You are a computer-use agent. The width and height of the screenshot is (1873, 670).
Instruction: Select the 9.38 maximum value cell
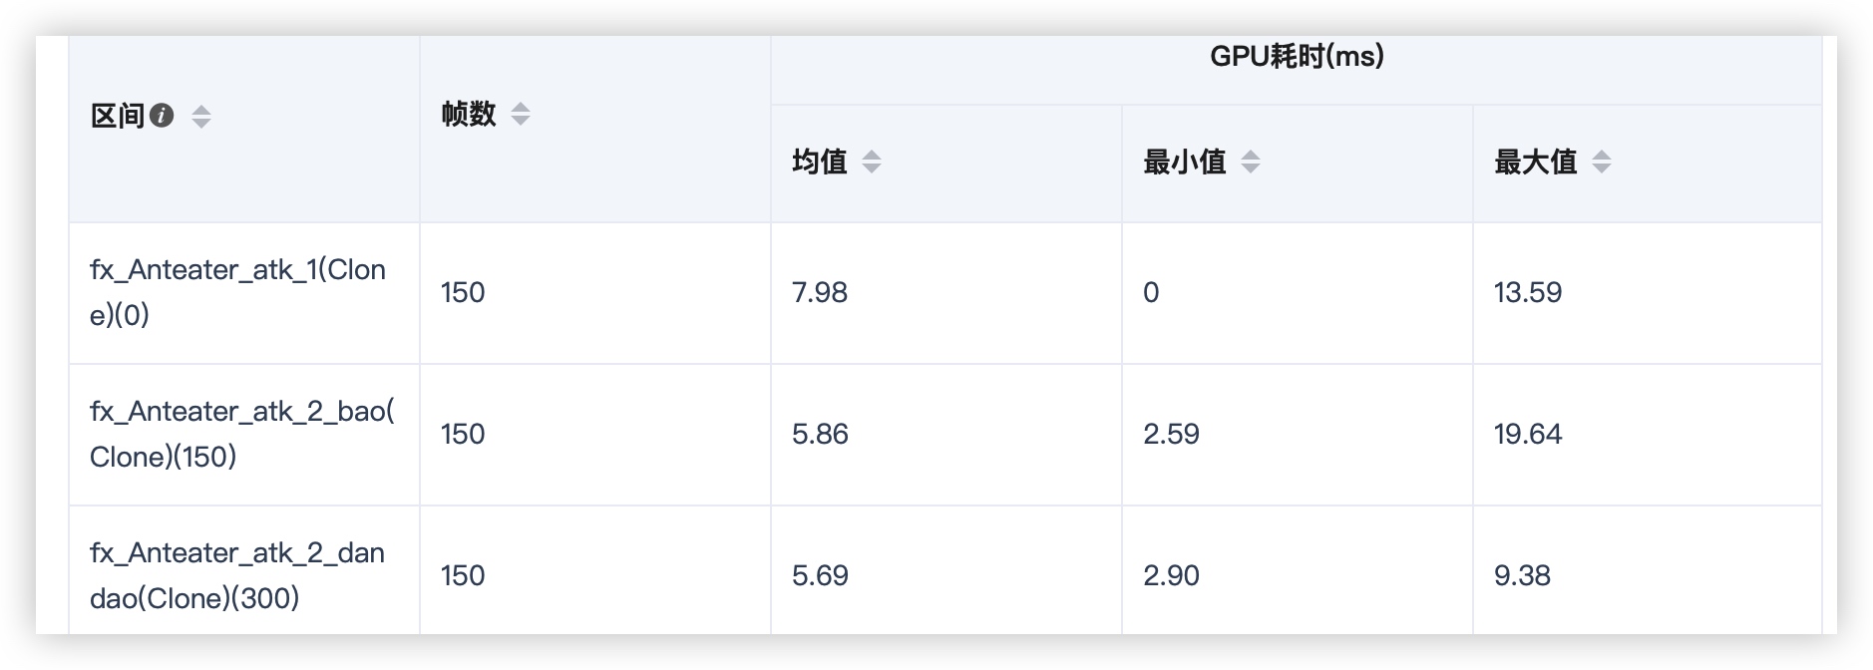pyautogui.click(x=1522, y=575)
